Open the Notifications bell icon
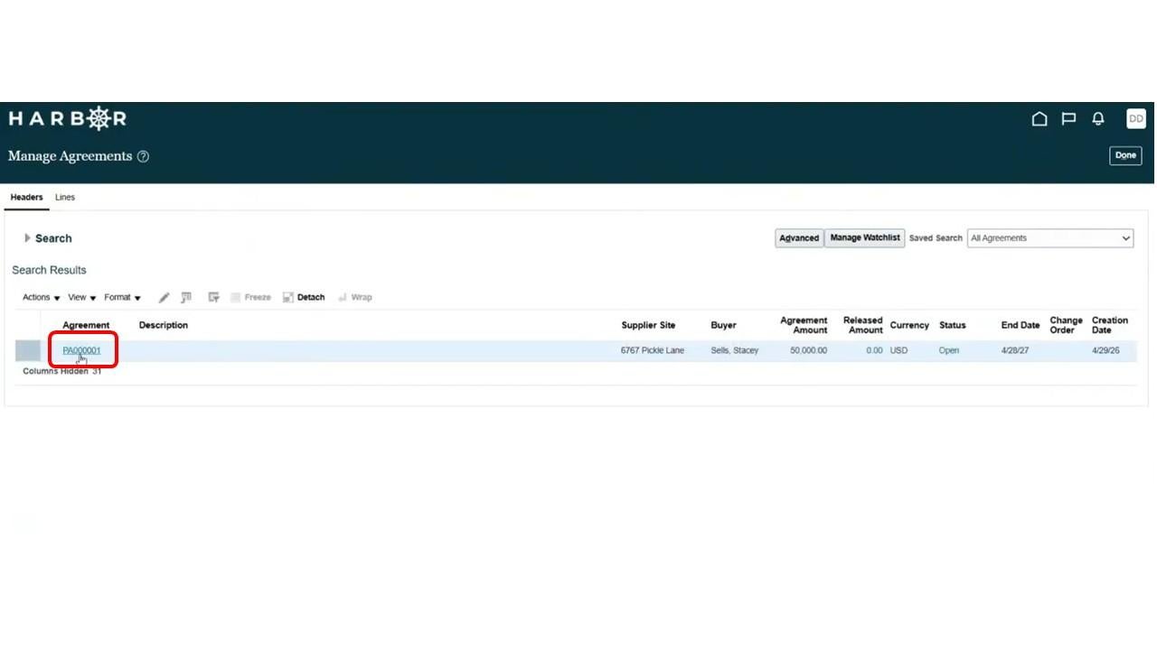The height and width of the screenshot is (650, 1157). point(1098,119)
